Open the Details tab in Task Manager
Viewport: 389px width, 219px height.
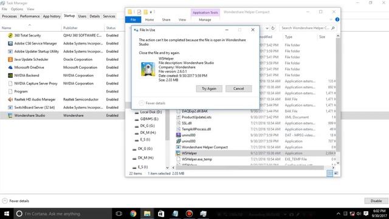pyautogui.click(x=95, y=16)
